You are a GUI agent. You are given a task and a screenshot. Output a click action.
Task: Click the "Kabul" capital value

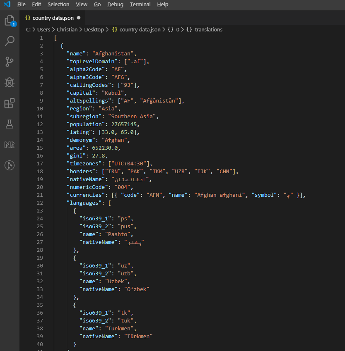tap(113, 93)
